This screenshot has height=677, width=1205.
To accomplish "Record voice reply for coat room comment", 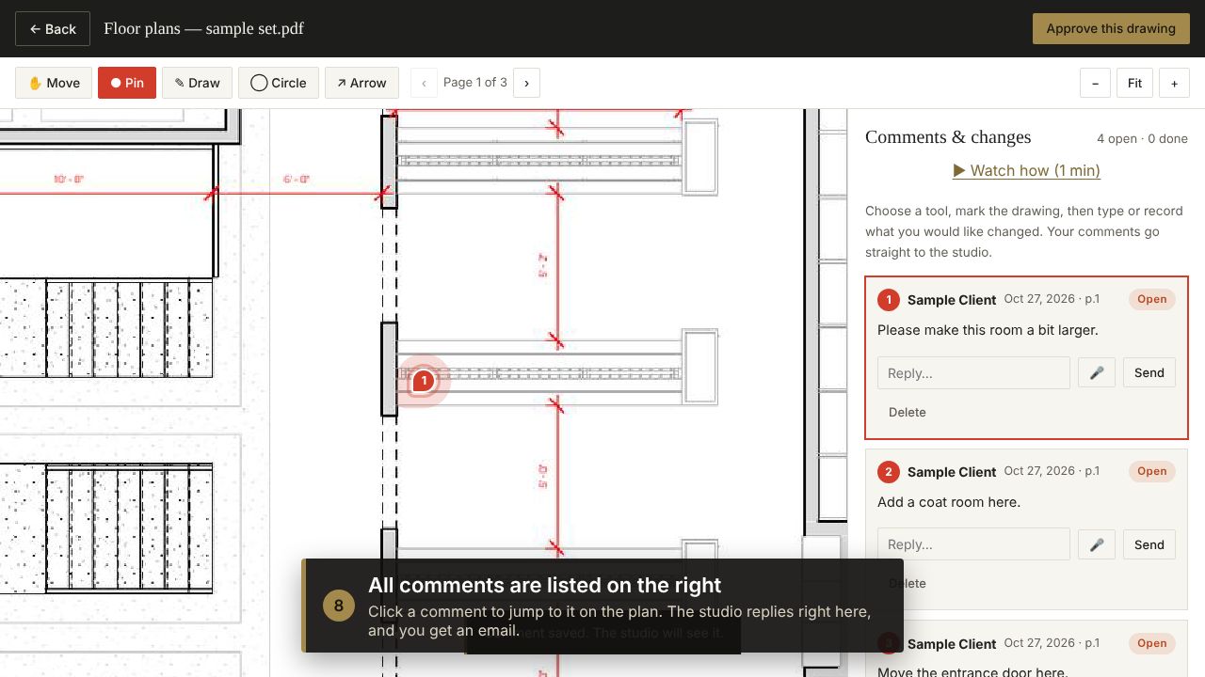I will 1097,544.
